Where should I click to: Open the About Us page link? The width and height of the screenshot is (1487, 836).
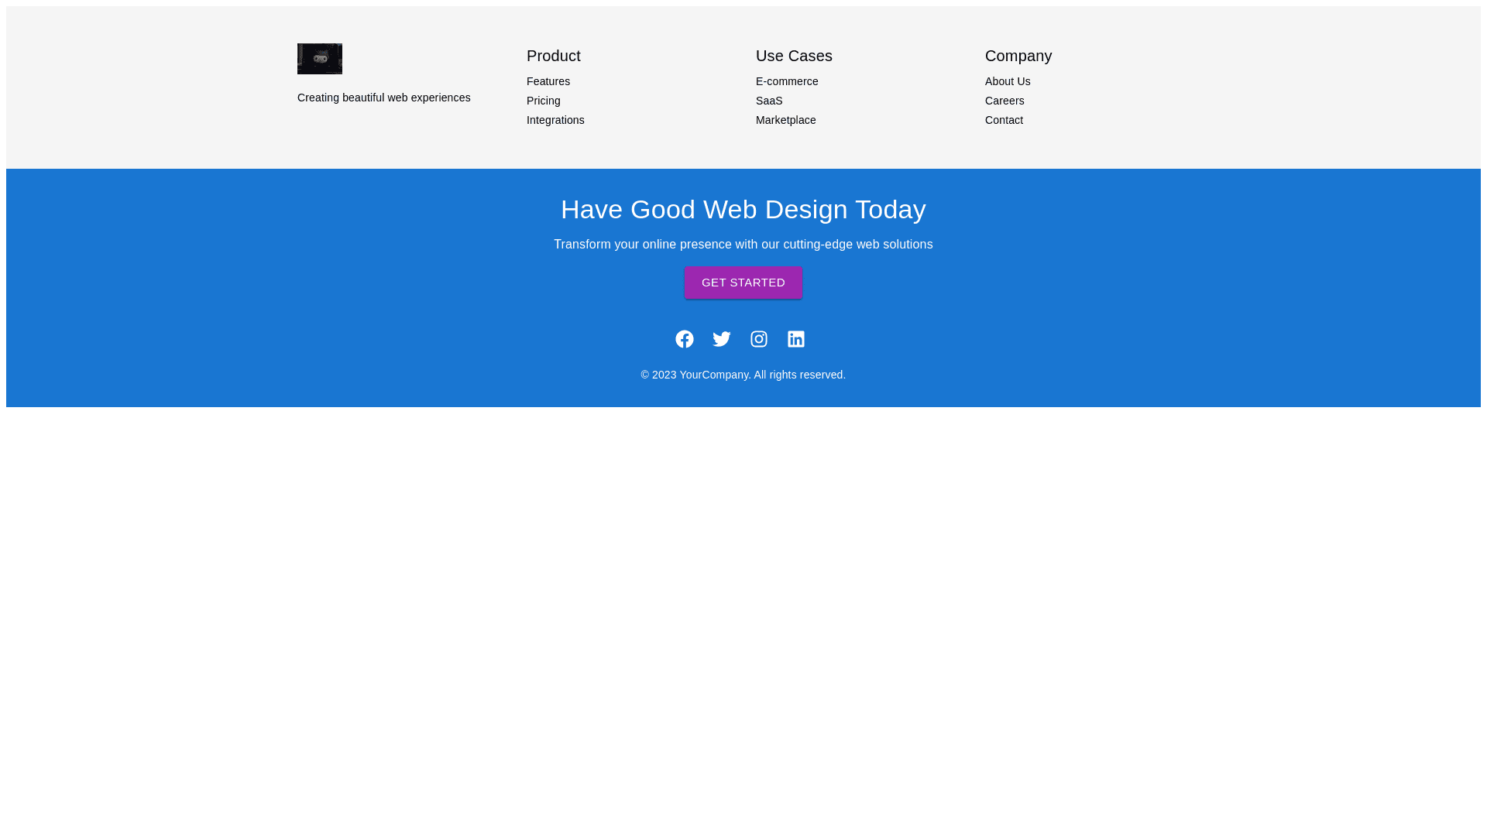(x=1008, y=81)
